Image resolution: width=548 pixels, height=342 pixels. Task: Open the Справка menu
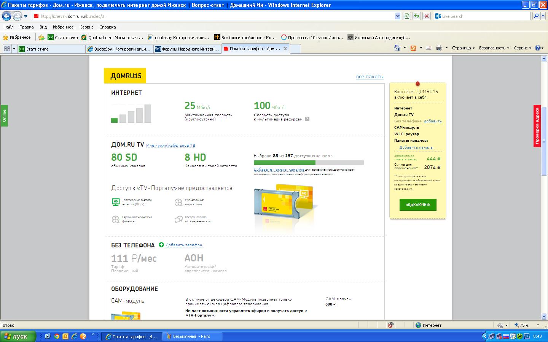click(107, 27)
